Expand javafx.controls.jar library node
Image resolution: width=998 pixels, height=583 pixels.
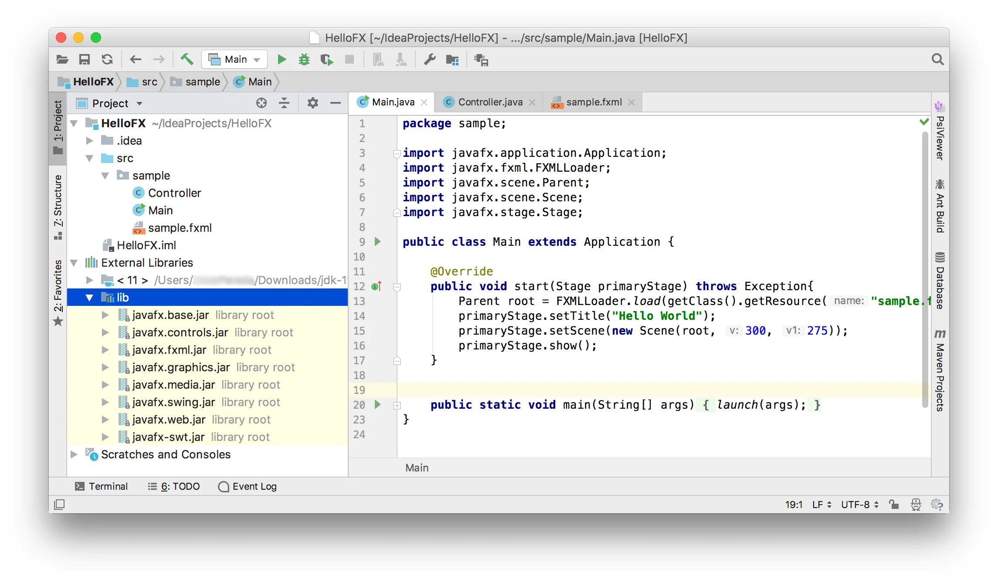[105, 332]
